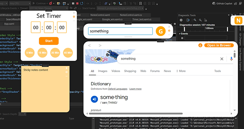Play the something pronunciation audio
Viewport: 244px width, 129px height.
94,99
